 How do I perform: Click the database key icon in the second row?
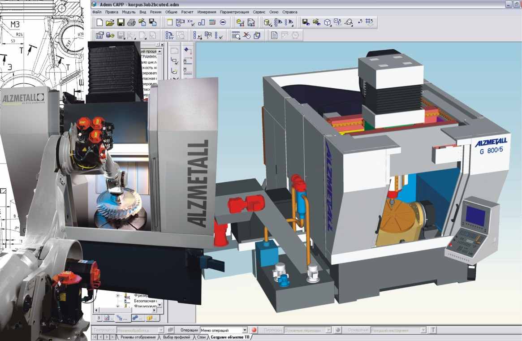click(110, 35)
